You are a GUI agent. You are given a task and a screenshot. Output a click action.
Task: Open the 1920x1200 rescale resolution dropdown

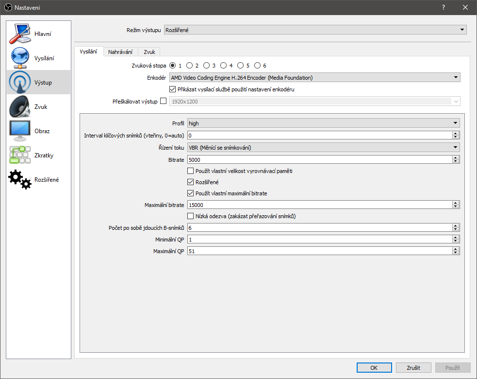coord(314,102)
